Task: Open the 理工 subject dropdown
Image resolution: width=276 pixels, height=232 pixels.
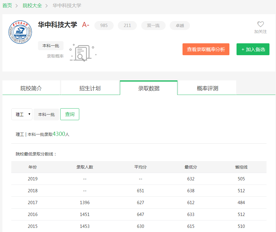Action: (22, 114)
